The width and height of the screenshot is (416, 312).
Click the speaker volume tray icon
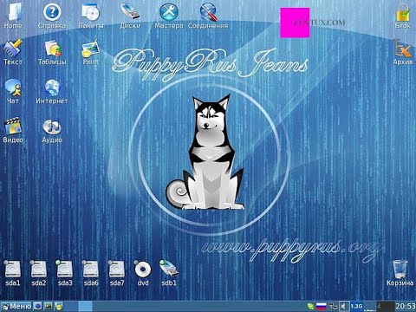(344, 306)
